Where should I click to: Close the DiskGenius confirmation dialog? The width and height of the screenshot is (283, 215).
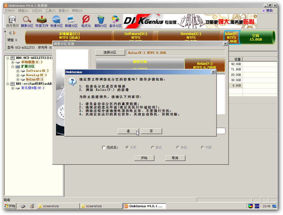[x=213, y=72]
